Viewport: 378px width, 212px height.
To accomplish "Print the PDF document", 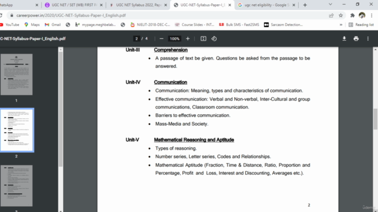I will point(356,39).
